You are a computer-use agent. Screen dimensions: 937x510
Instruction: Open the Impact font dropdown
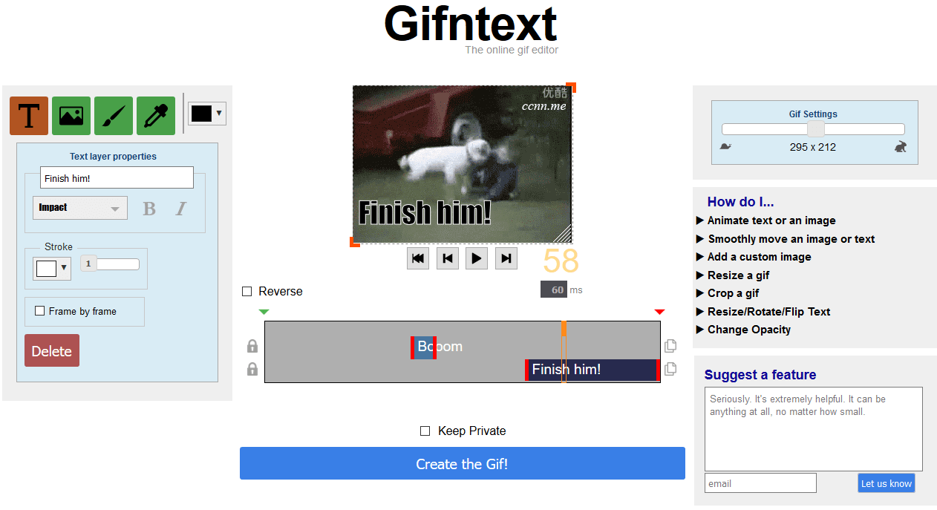tap(80, 208)
